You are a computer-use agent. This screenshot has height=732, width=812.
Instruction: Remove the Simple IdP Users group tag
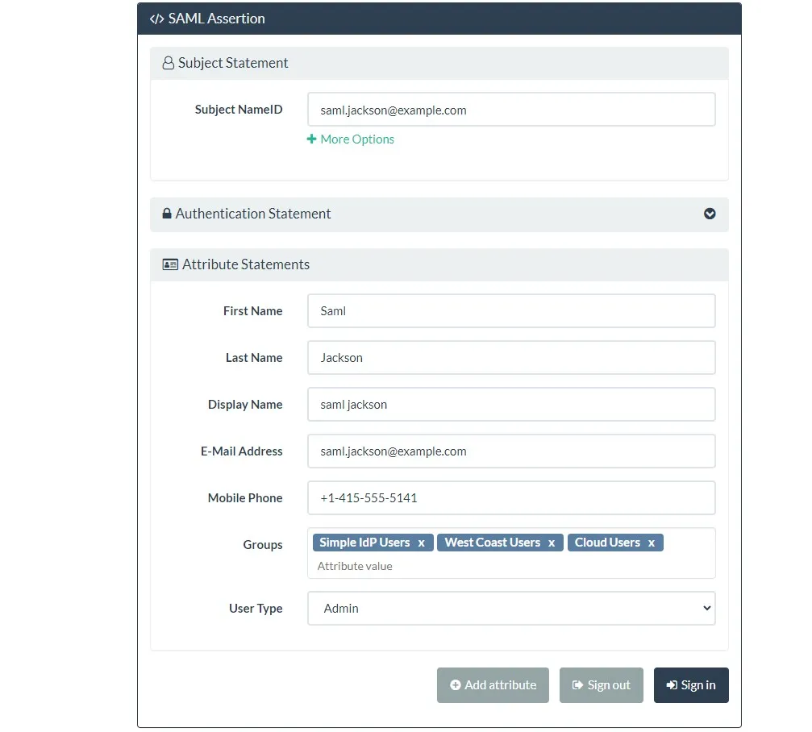(x=421, y=543)
